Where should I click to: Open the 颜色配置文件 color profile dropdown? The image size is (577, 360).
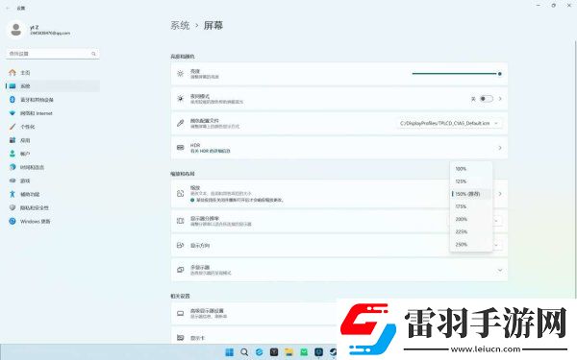point(449,124)
